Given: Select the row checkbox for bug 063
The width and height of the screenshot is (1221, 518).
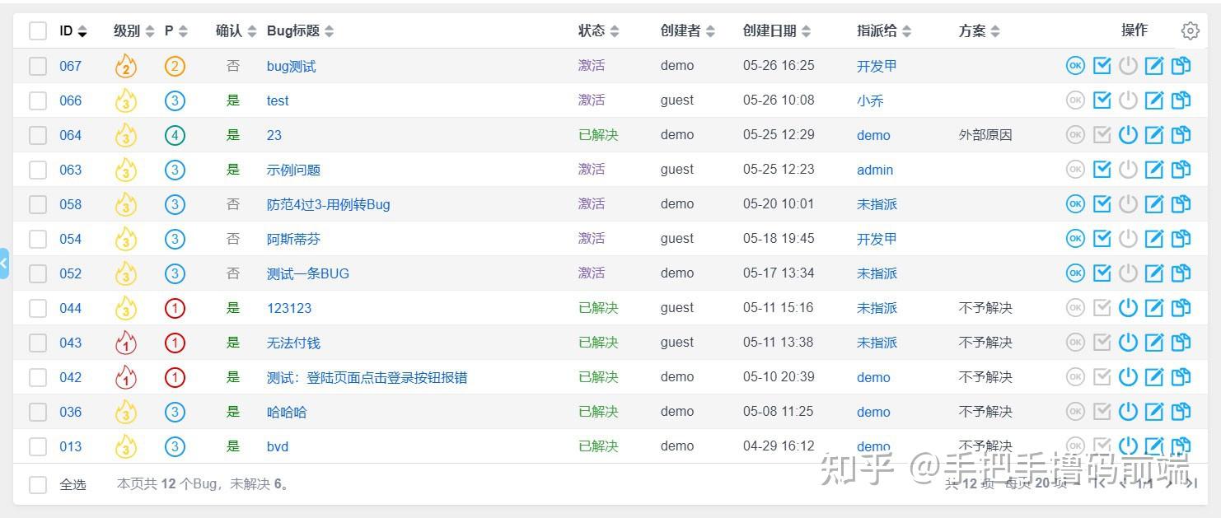Looking at the screenshot, I should pyautogui.click(x=37, y=169).
